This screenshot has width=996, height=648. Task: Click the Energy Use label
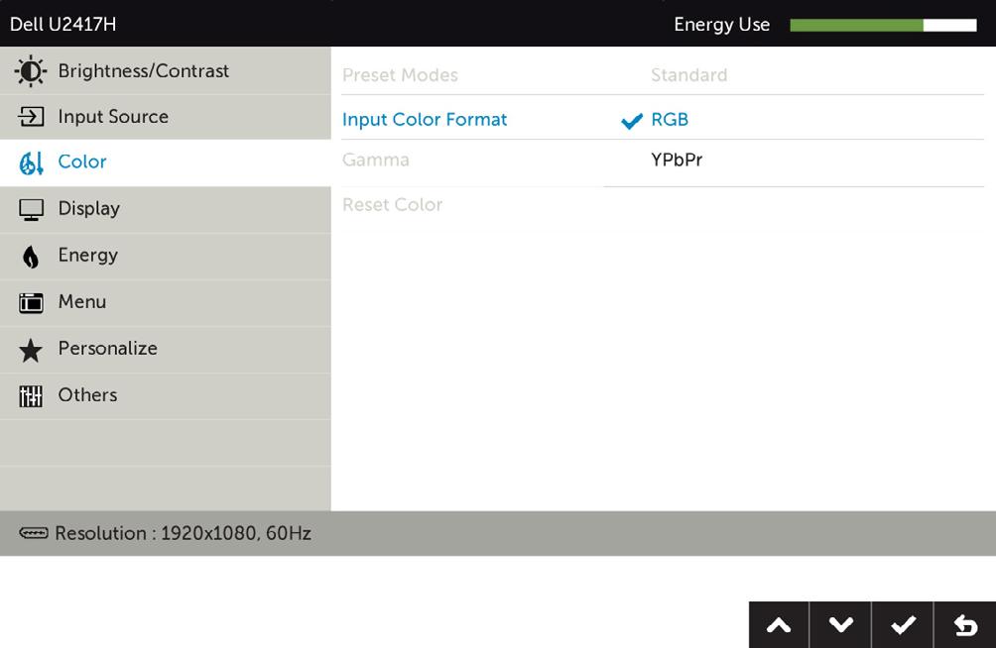click(721, 25)
